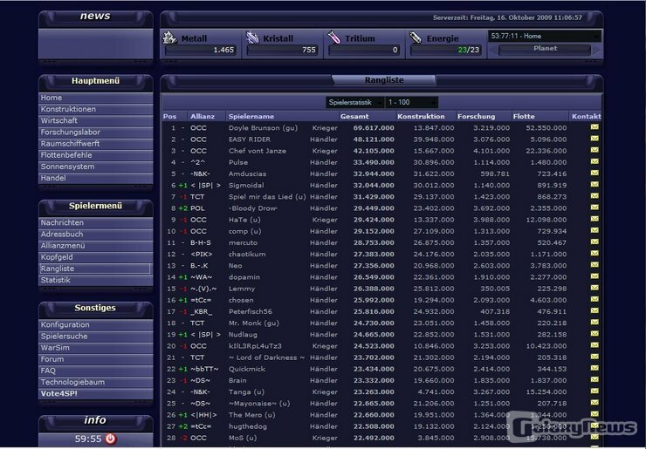Open Flottenbefehle menu item
Viewport: 646px width, 449px height.
[x=95, y=155]
